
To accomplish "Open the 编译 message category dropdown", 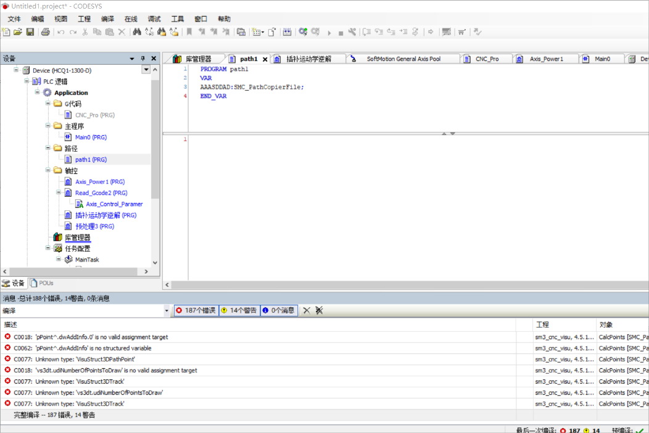I will pyautogui.click(x=167, y=311).
